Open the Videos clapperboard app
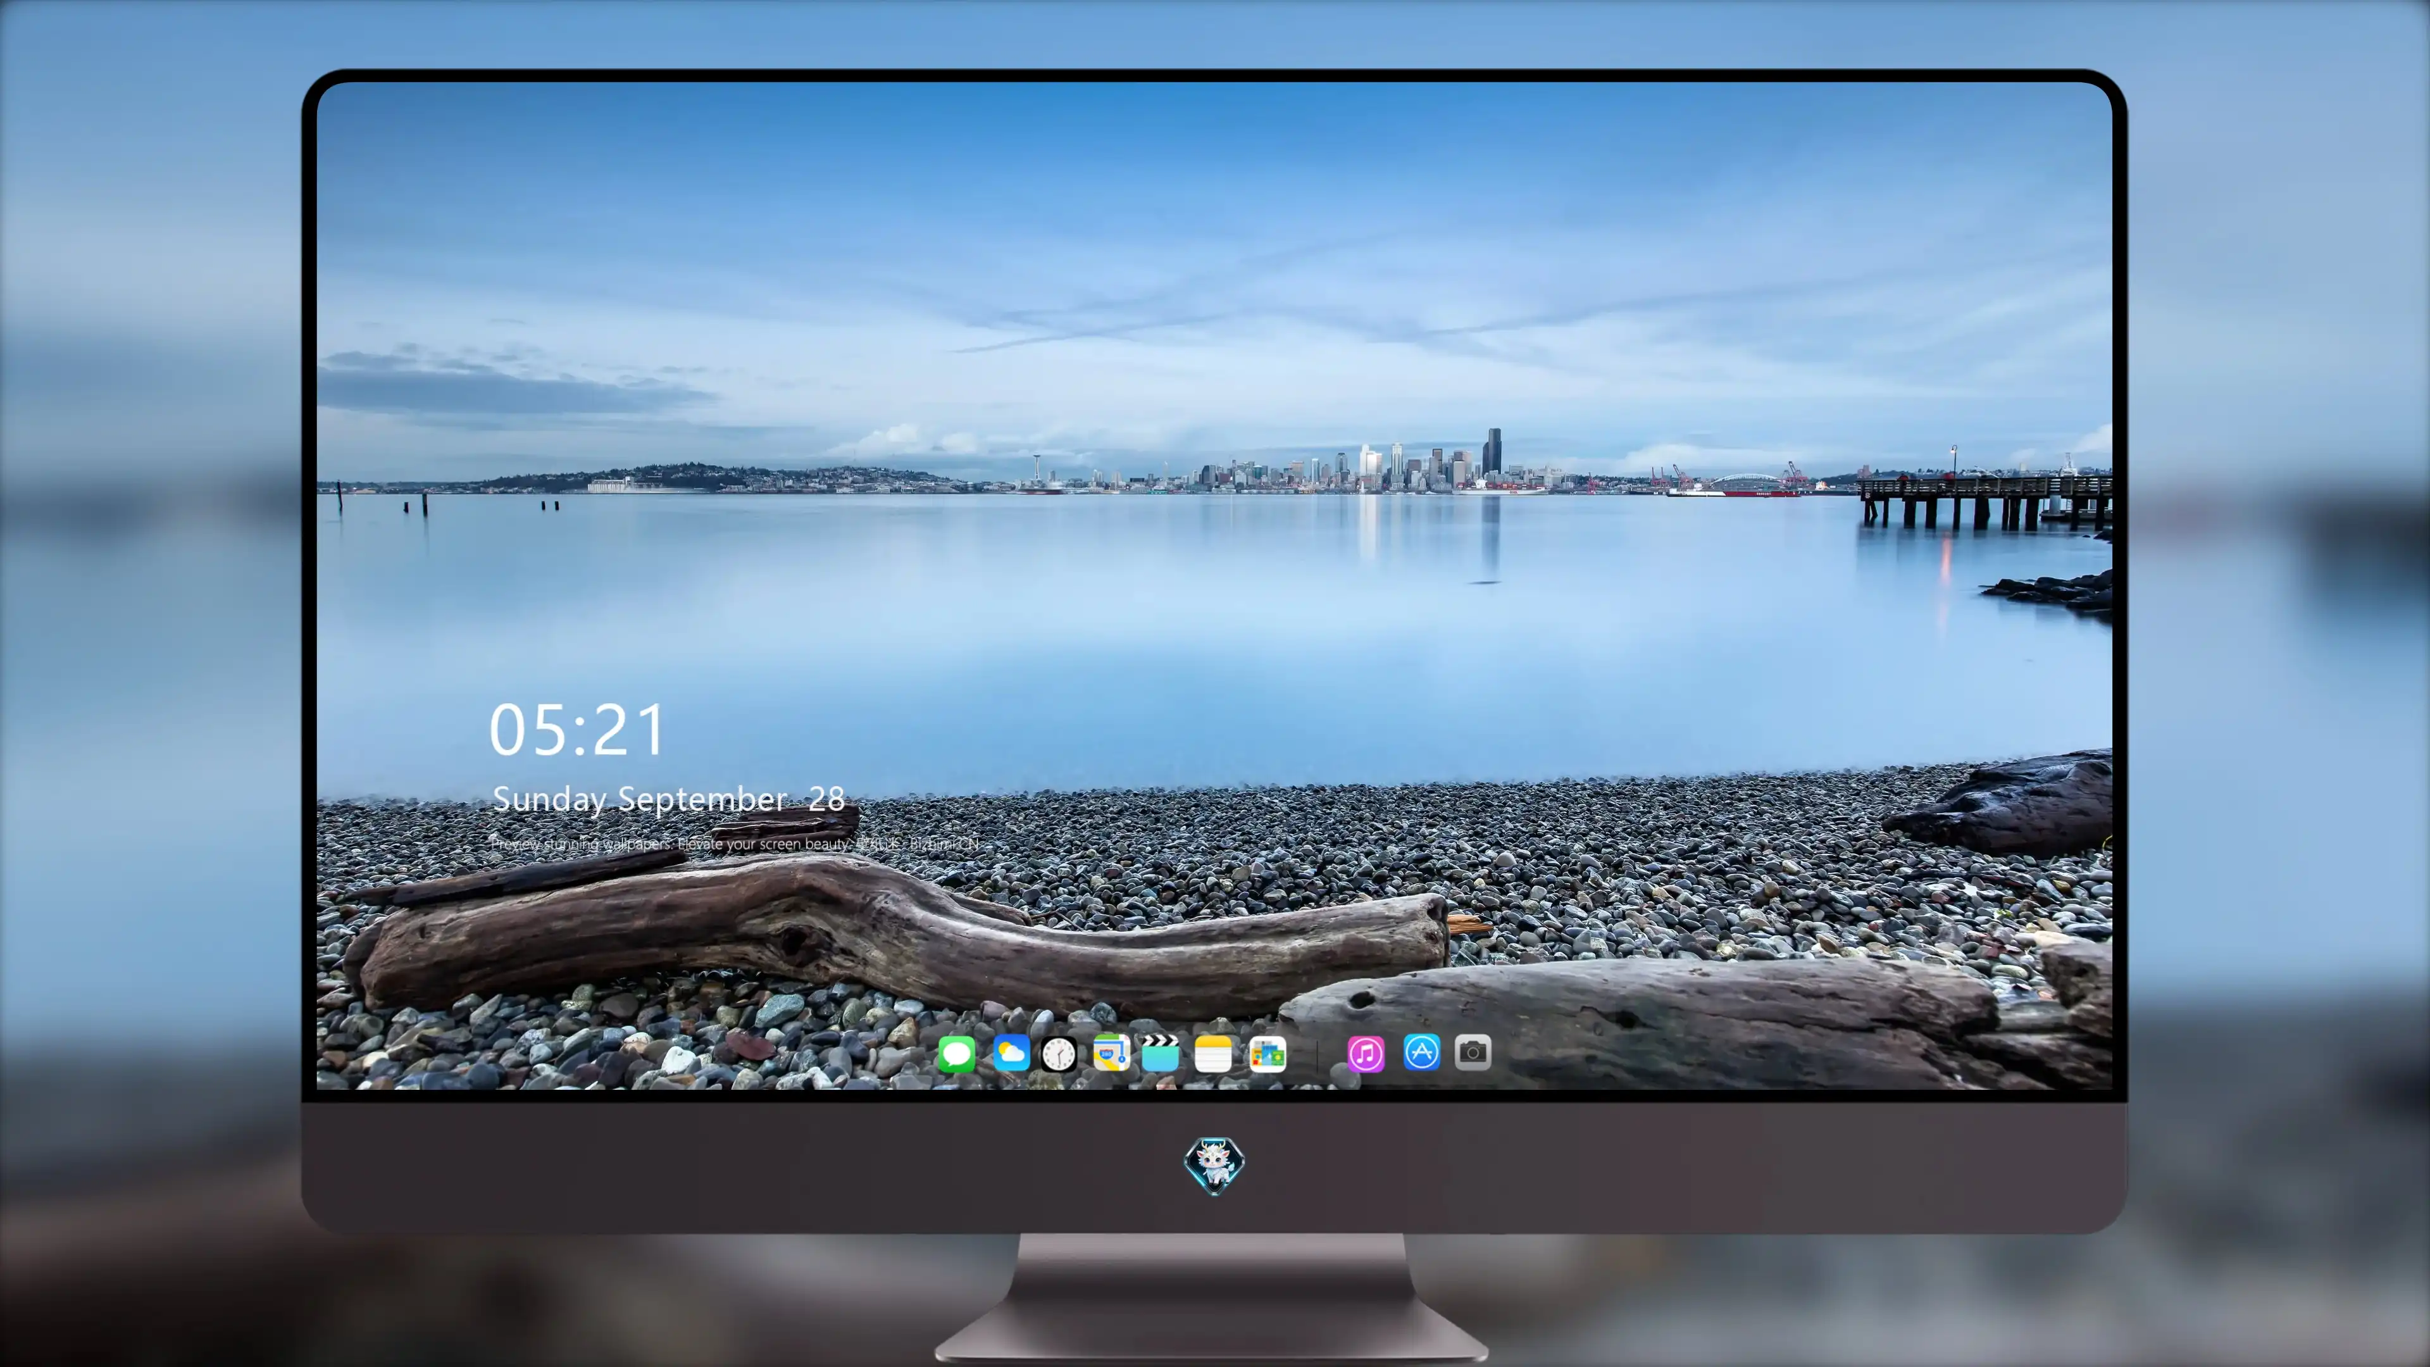2430x1367 pixels. coord(1161,1053)
